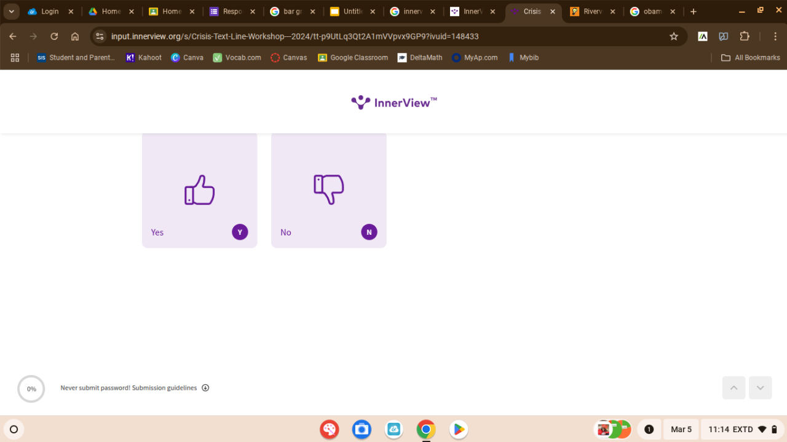Open the red paint app in shelf
This screenshot has height=442, width=787.
(330, 429)
